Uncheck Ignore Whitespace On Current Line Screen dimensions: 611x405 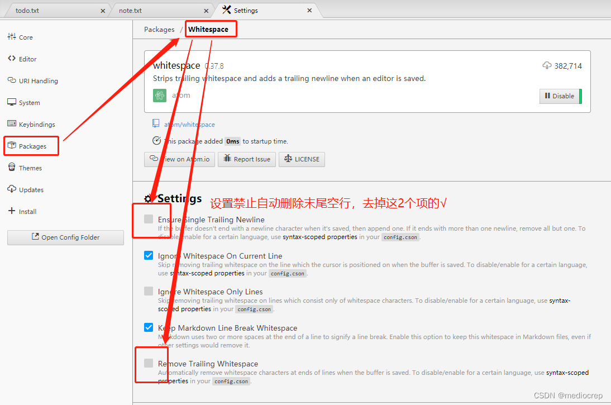(x=149, y=255)
